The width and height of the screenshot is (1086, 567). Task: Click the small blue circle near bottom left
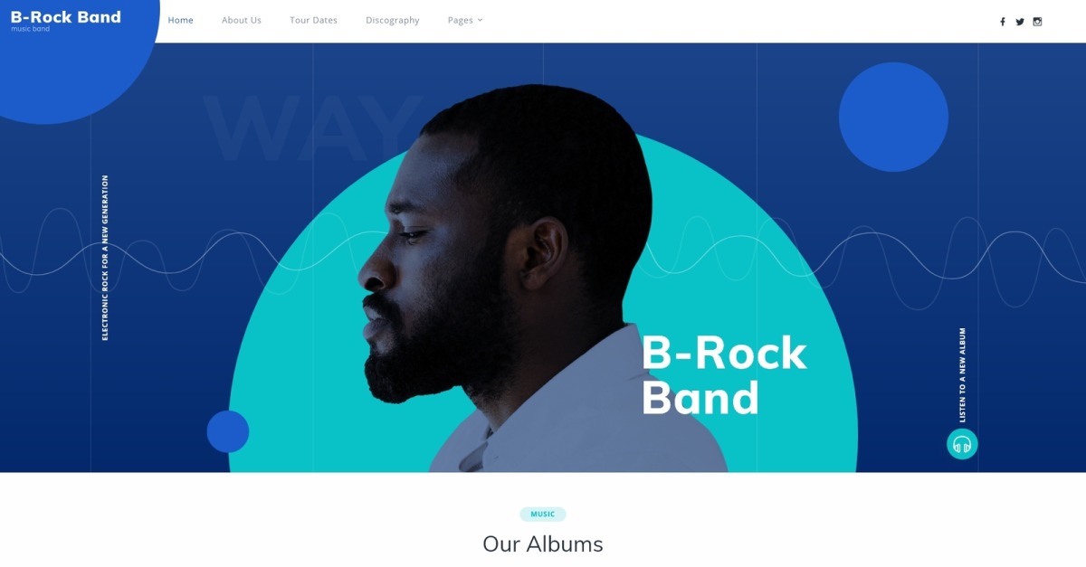pos(228,431)
